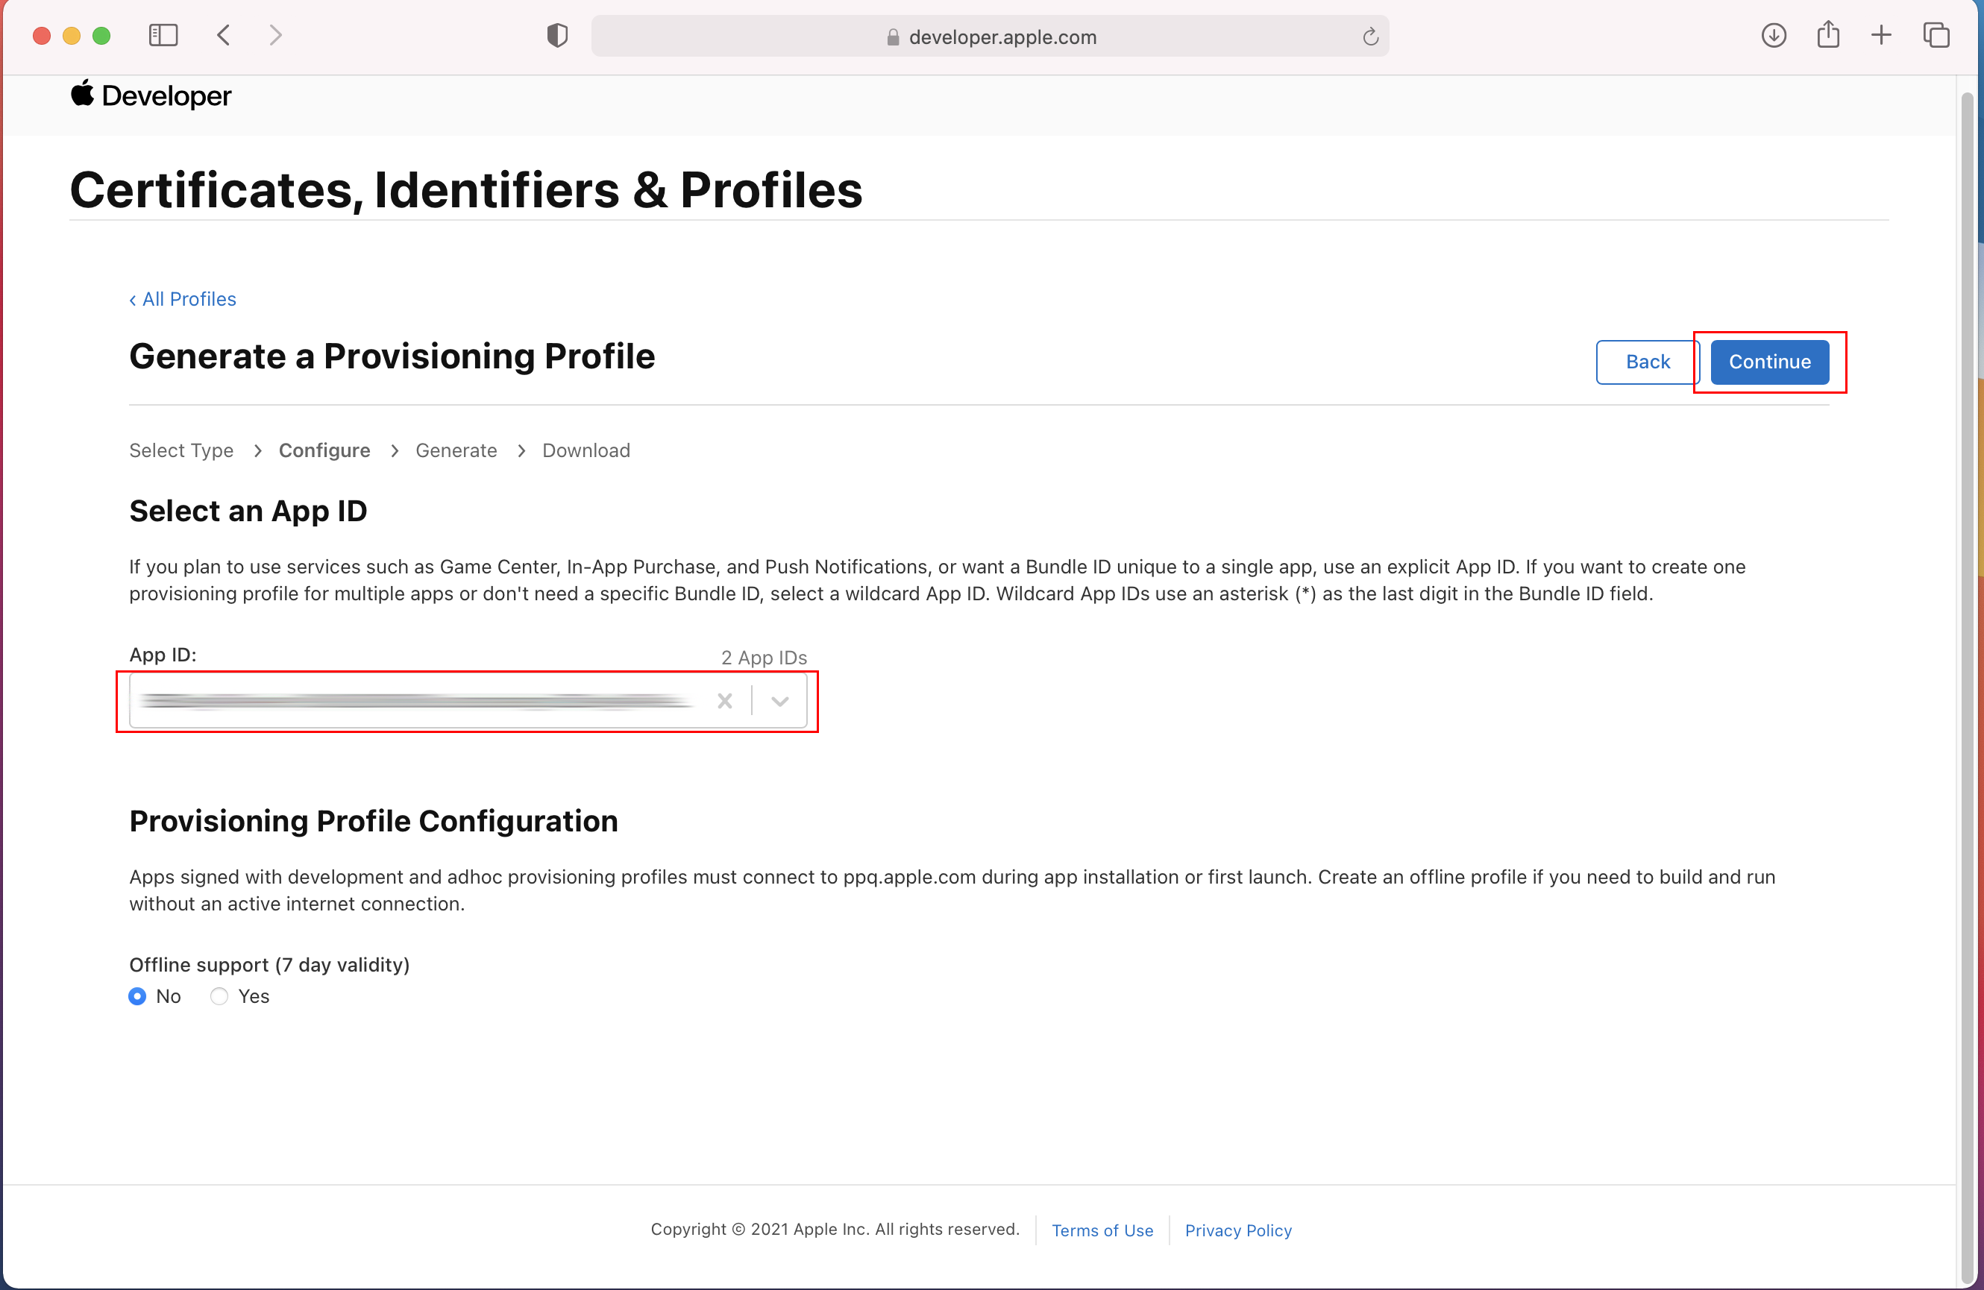The height and width of the screenshot is (1290, 1984).
Task: Select Yes for offline support
Action: tap(219, 995)
